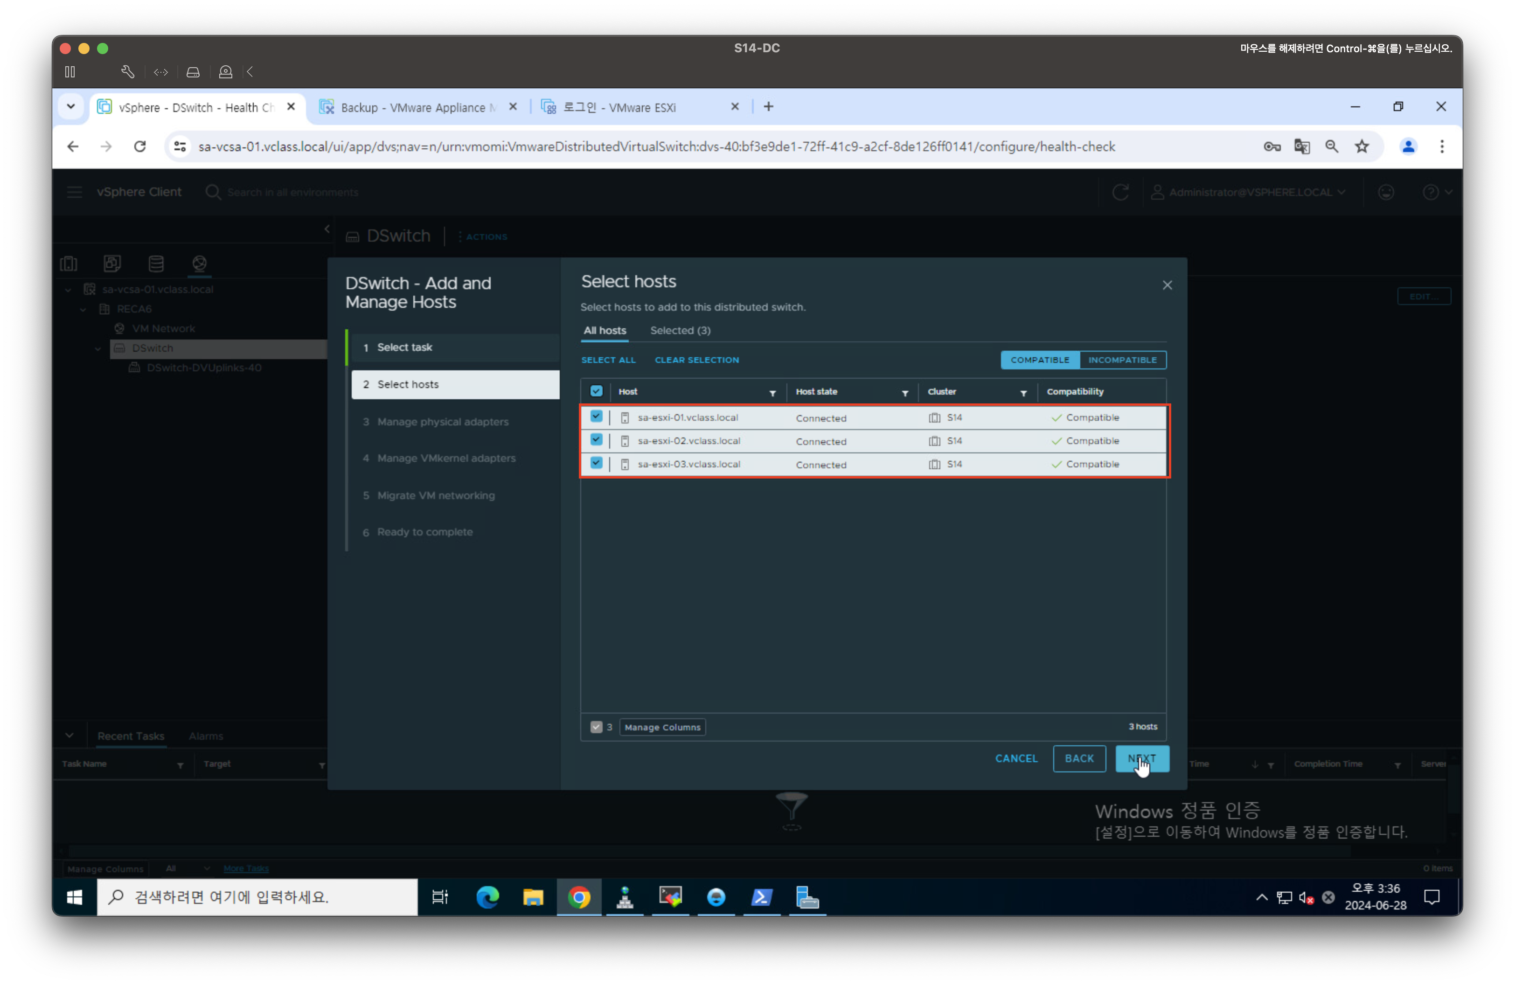Bookmark this page with star icon
This screenshot has height=985, width=1515.
click(1362, 147)
